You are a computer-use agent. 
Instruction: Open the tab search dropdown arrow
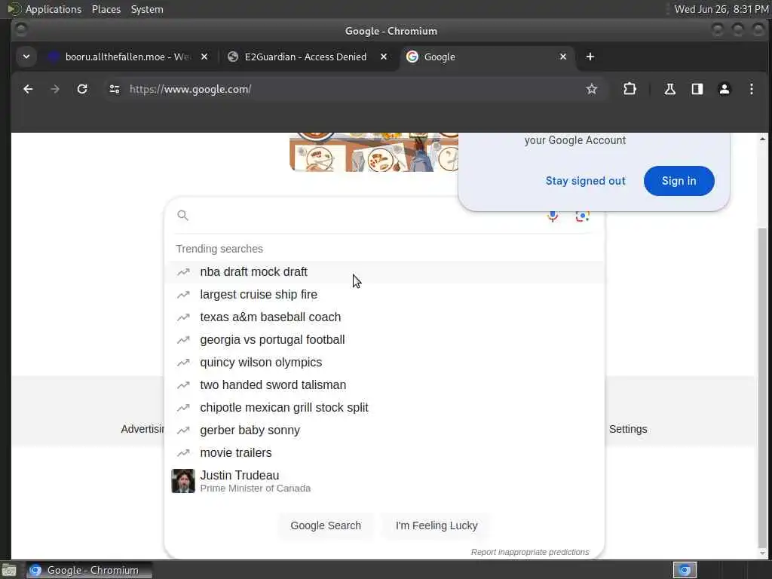(26, 57)
